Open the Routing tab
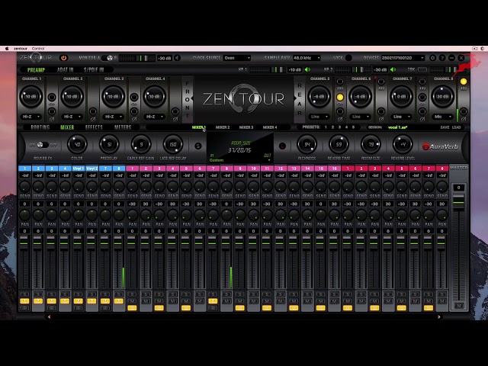 coord(40,127)
